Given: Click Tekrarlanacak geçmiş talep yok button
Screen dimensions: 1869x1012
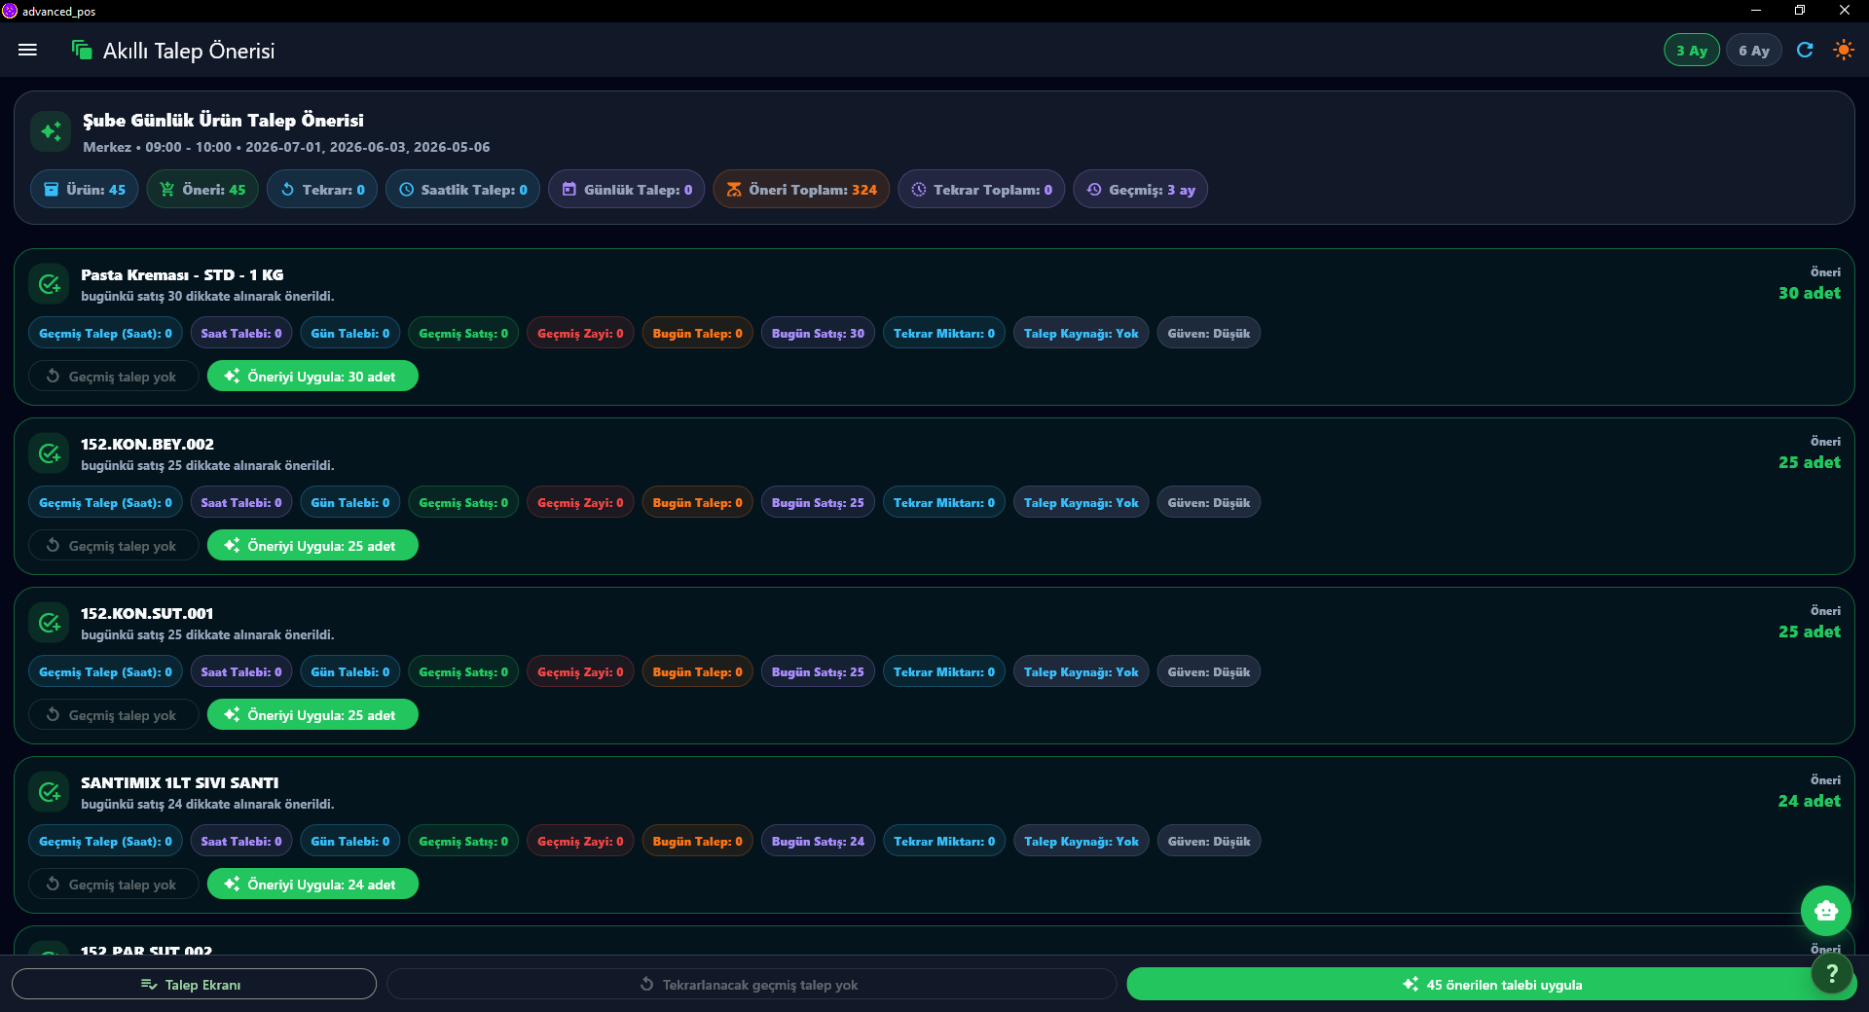Looking at the screenshot, I should (751, 985).
